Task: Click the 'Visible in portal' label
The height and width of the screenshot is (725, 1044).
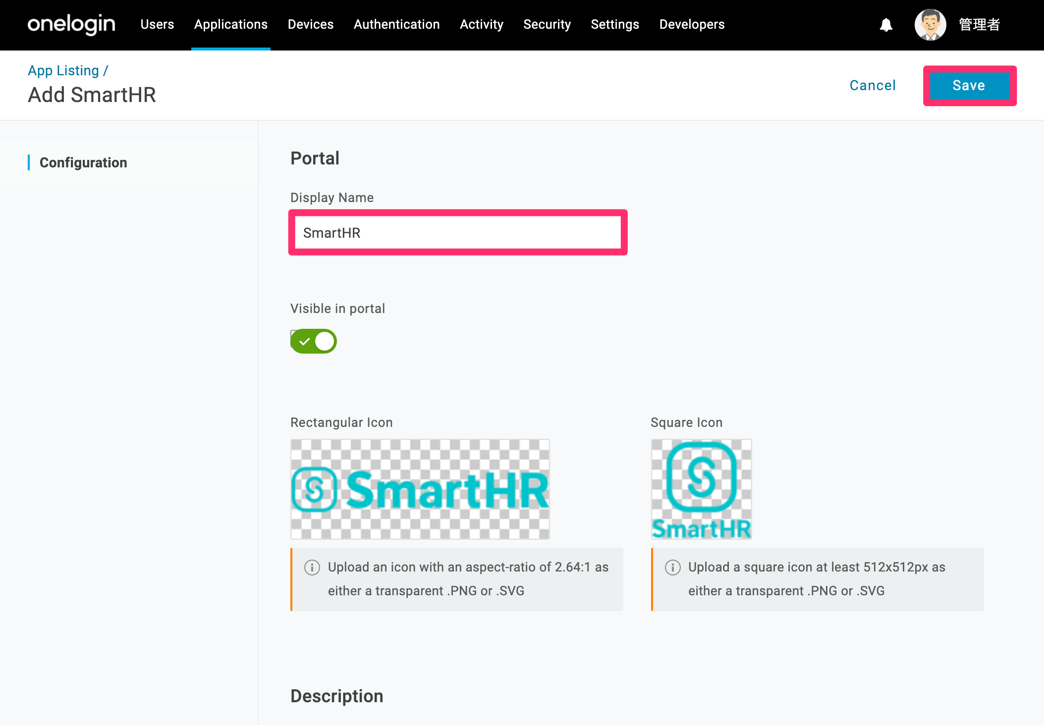Action: [x=337, y=309]
